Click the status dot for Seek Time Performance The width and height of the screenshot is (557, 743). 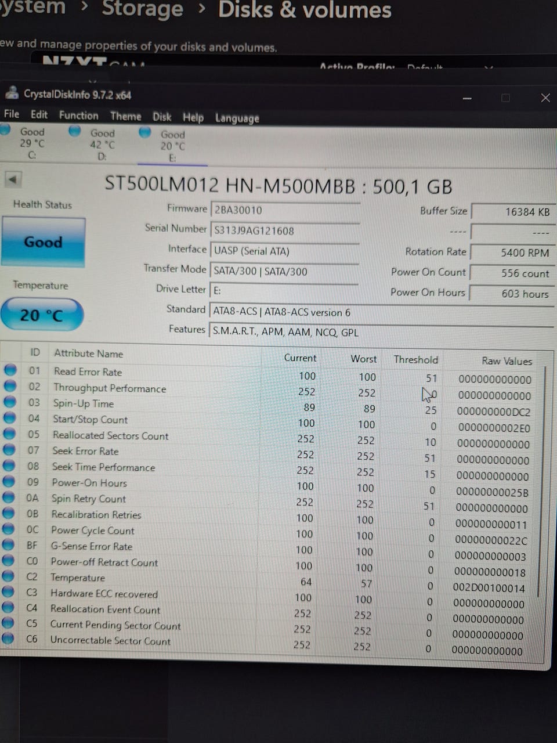(x=9, y=466)
